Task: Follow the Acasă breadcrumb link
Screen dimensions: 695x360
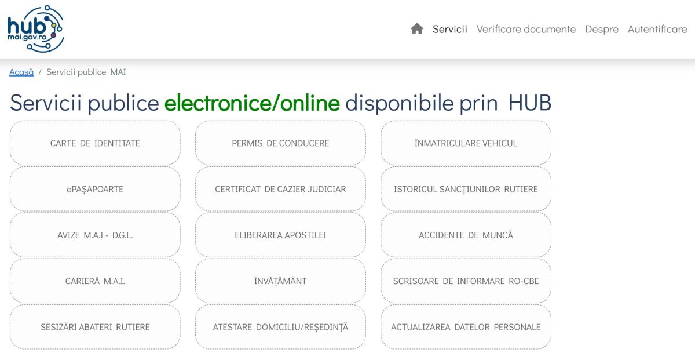Action: pos(21,72)
